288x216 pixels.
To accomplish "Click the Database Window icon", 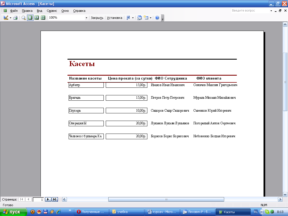I will (139, 18).
